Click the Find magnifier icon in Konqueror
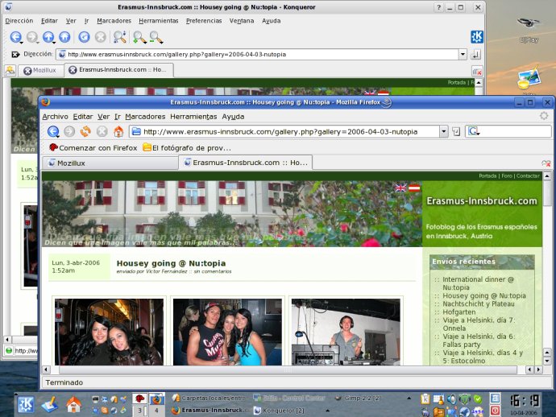Viewport: 556px width, 417px height. click(120, 37)
